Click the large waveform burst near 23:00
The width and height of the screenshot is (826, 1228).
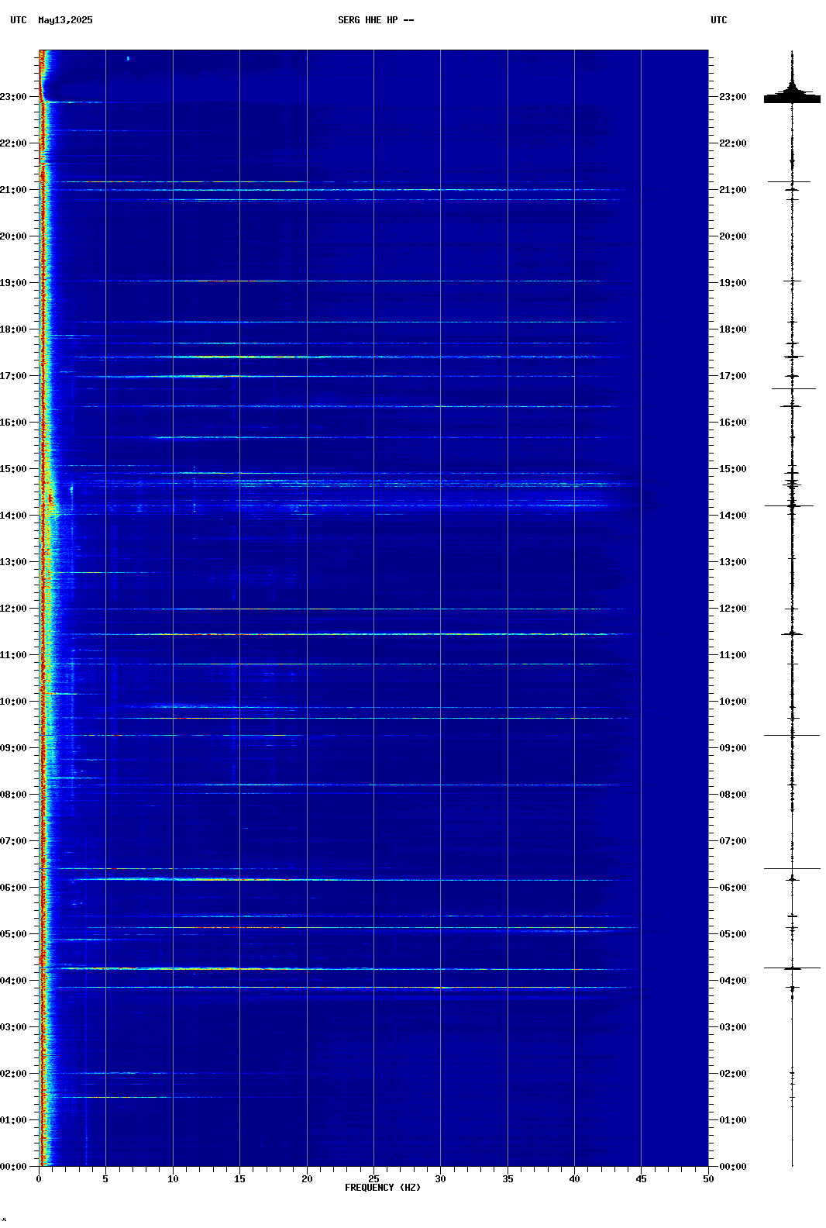tap(792, 97)
